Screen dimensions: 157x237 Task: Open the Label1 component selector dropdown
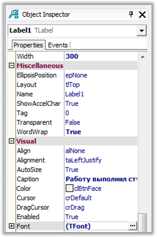141,31
